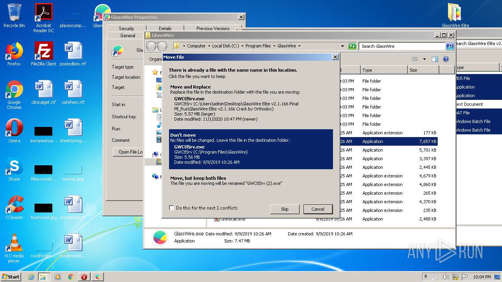The height and width of the screenshot is (282, 502).
Task: Expand Local Disk (C:) breadcrumb arrow
Action: 242,46
